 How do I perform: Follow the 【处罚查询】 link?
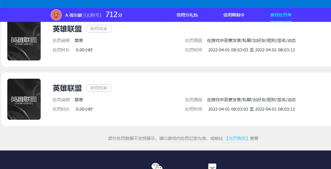[236, 138]
